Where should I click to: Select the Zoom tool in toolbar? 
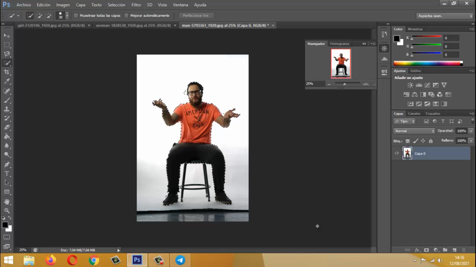(7, 211)
